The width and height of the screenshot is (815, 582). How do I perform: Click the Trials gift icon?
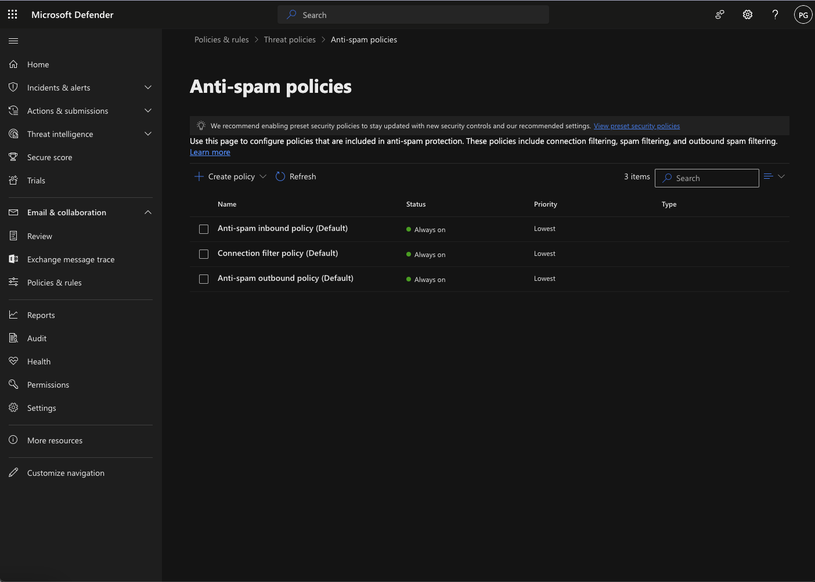click(x=13, y=180)
